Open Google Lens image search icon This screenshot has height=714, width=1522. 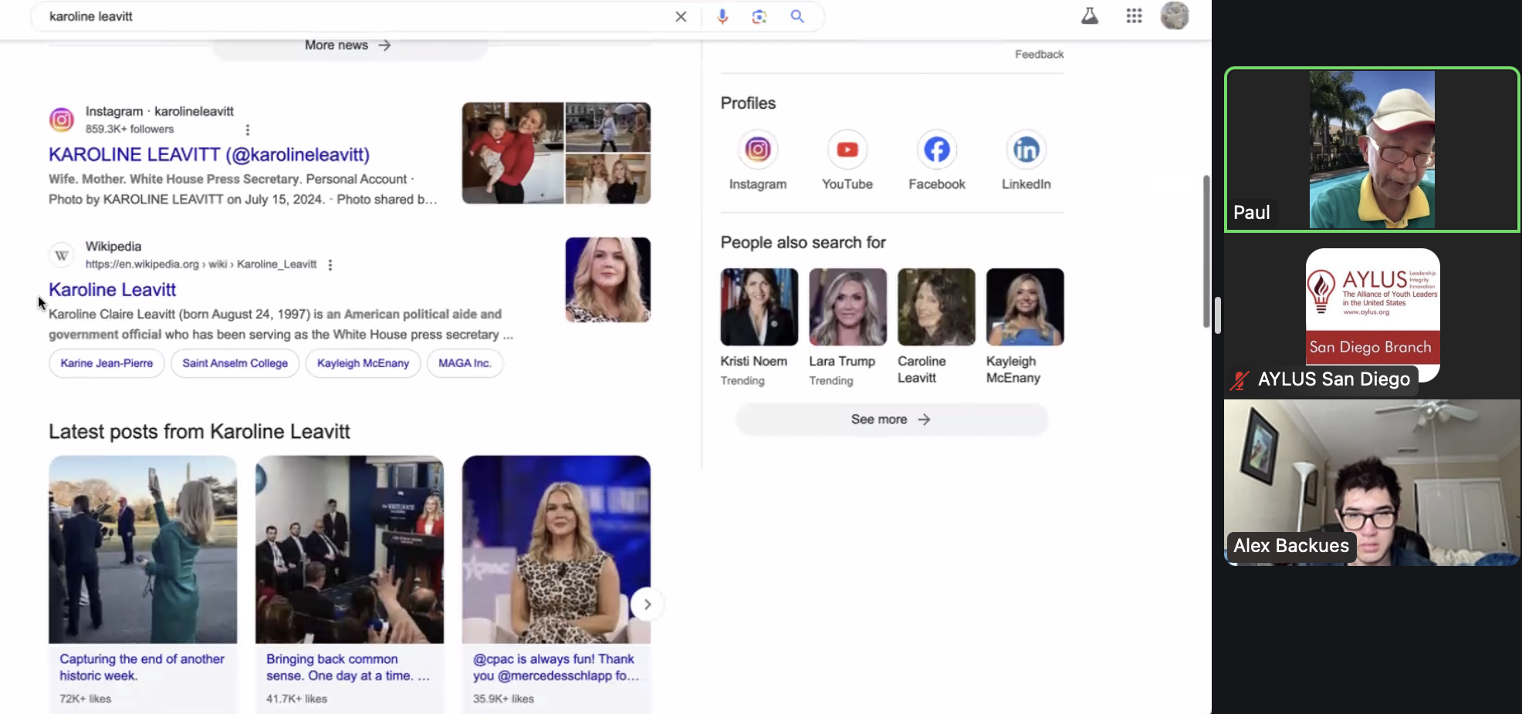[x=759, y=16]
